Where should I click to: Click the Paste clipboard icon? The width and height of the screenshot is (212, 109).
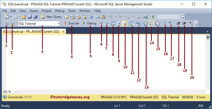103,17
